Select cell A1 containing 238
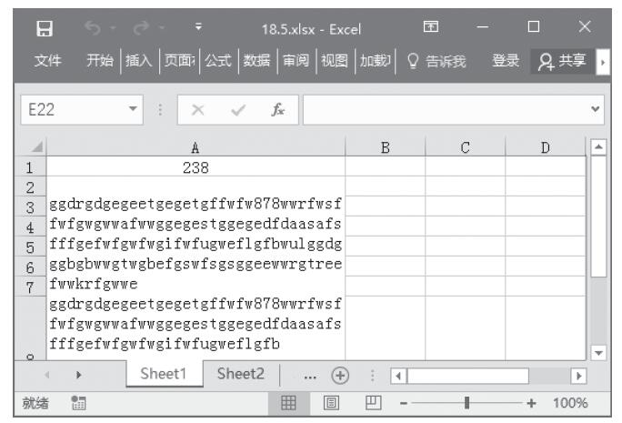 [196, 167]
